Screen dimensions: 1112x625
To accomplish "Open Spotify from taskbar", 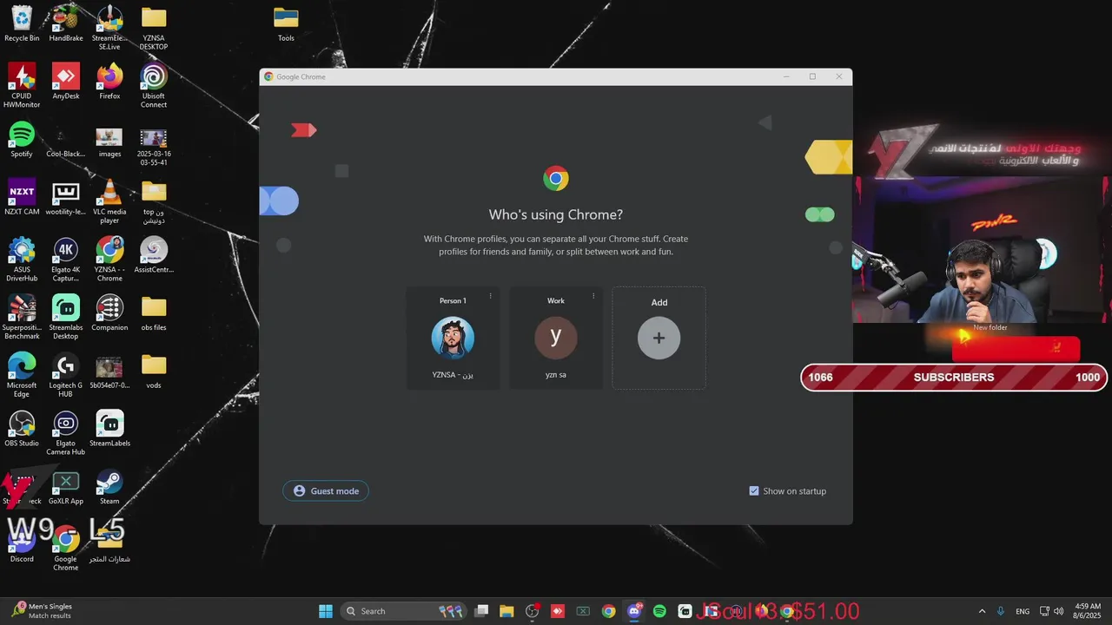I will click(x=659, y=611).
